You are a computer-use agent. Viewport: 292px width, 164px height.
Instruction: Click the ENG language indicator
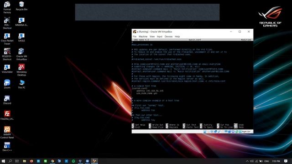pos(266,161)
